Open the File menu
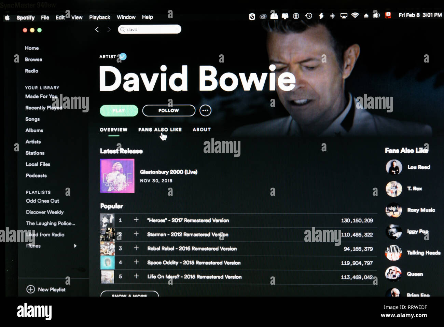This screenshot has height=327, width=444. (45, 17)
